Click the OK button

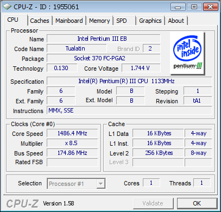197,203
